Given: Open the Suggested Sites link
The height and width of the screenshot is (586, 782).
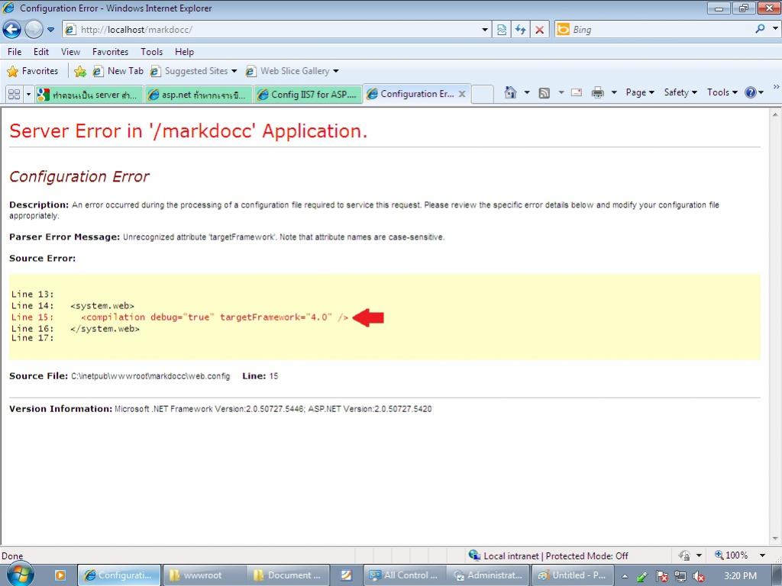Looking at the screenshot, I should tap(195, 71).
